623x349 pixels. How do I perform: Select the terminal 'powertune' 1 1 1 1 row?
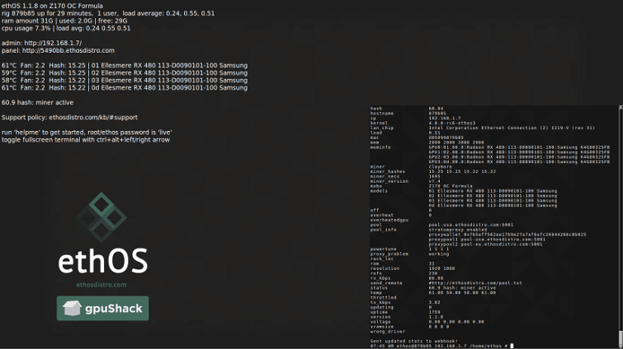tap(409, 249)
